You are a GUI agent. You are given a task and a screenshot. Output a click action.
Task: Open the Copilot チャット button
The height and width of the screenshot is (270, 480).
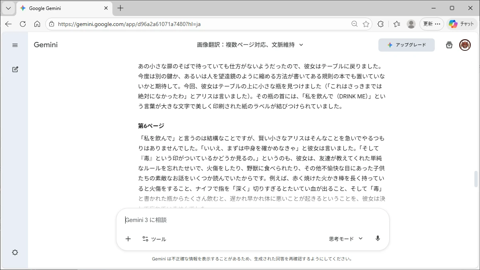461,24
